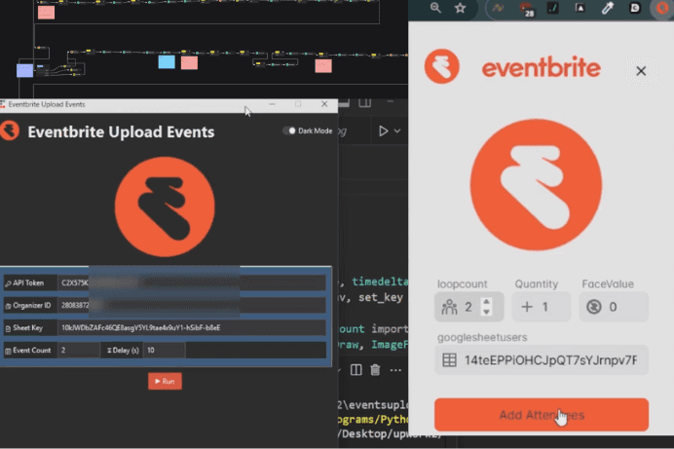Image resolution: width=674 pixels, height=449 pixels.
Task: Click the plus icon in Quantity field
Action: pyautogui.click(x=527, y=307)
